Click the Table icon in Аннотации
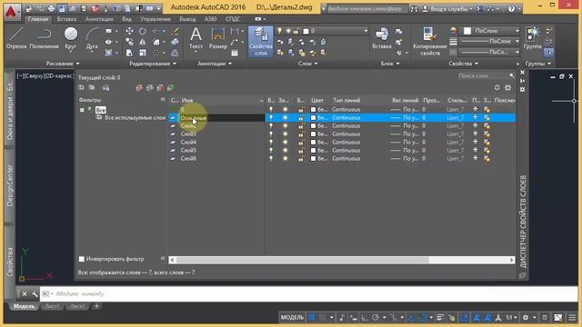Screen dimensions: 582x327 (x=235, y=53)
